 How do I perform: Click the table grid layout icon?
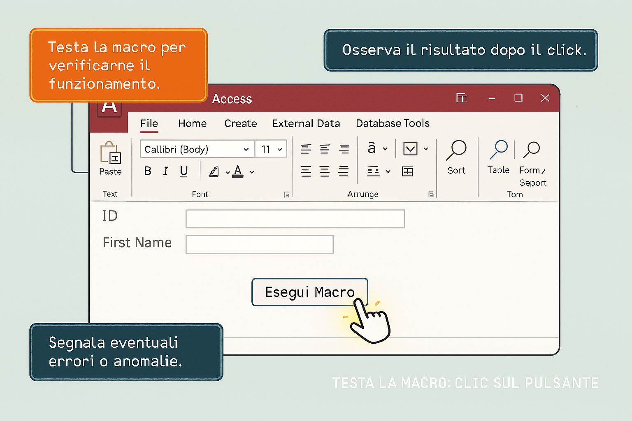(x=407, y=171)
